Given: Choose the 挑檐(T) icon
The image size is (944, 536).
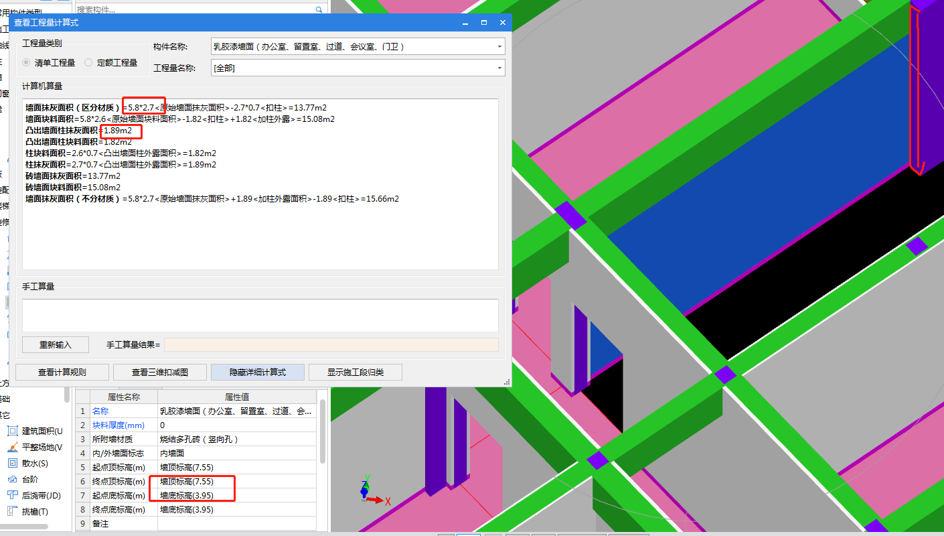Looking at the screenshot, I should coord(12,511).
